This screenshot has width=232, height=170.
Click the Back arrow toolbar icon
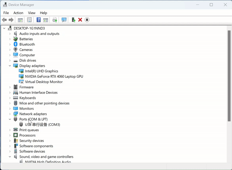click(4, 20)
